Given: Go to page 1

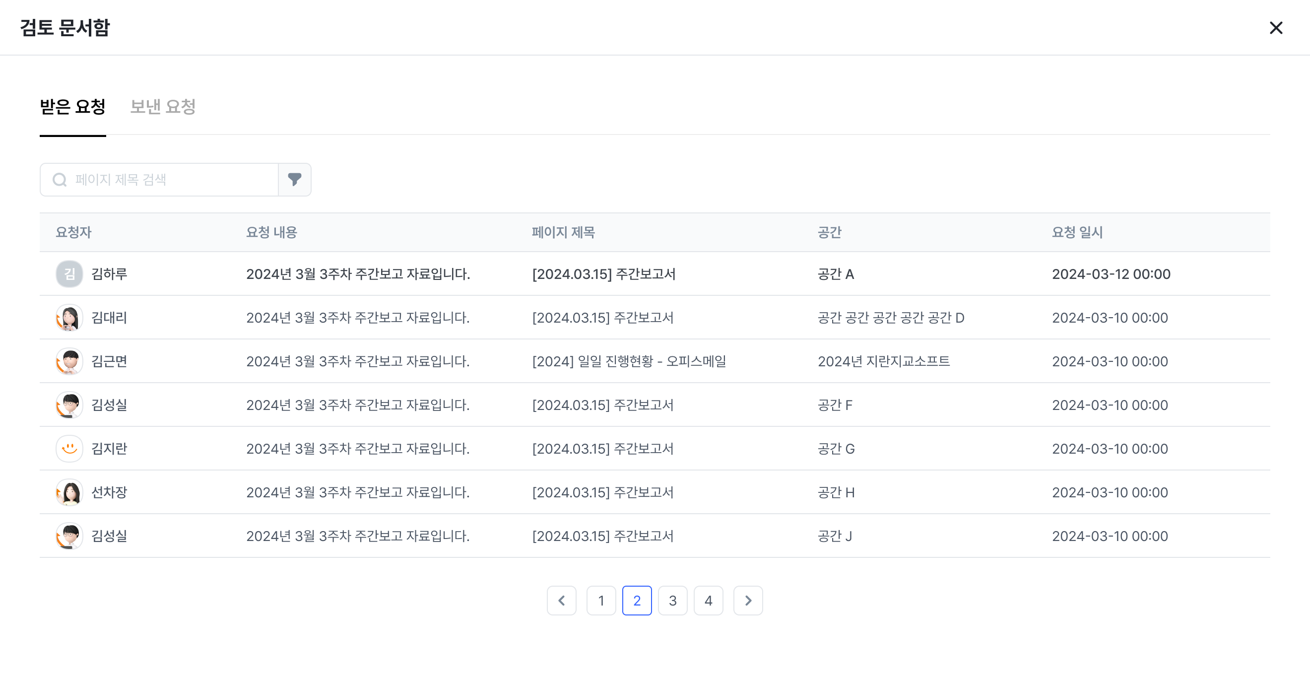Looking at the screenshot, I should coord(601,601).
